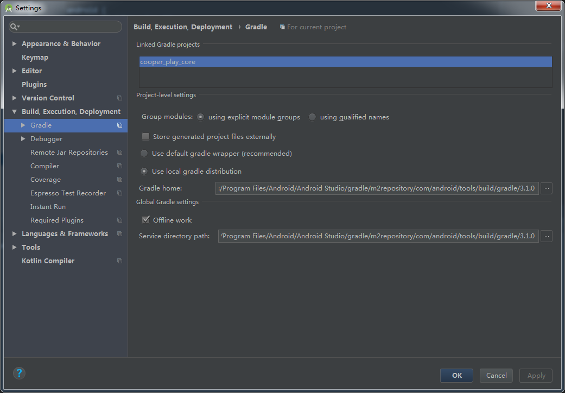Expand the Appearance & Behavior section
565x393 pixels.
(x=14, y=43)
